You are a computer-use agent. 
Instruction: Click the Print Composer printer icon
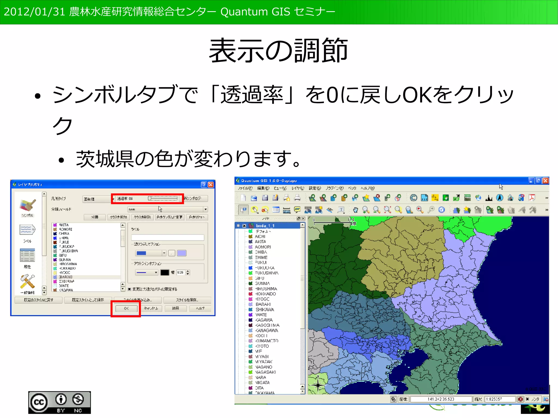297,198
